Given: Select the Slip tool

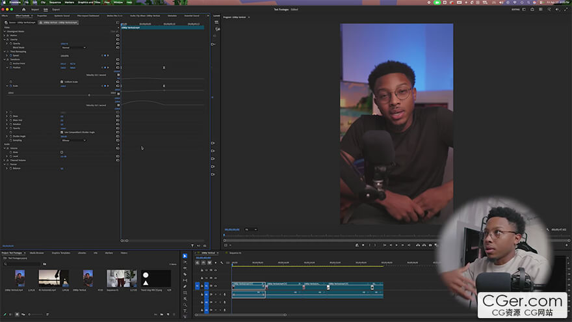Looking at the screenshot, I should pos(185,280).
